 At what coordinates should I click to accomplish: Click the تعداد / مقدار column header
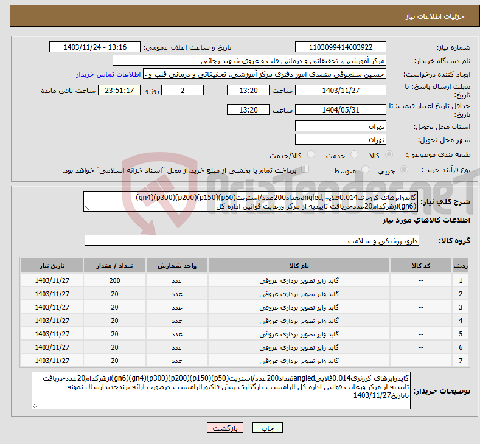tap(114, 266)
